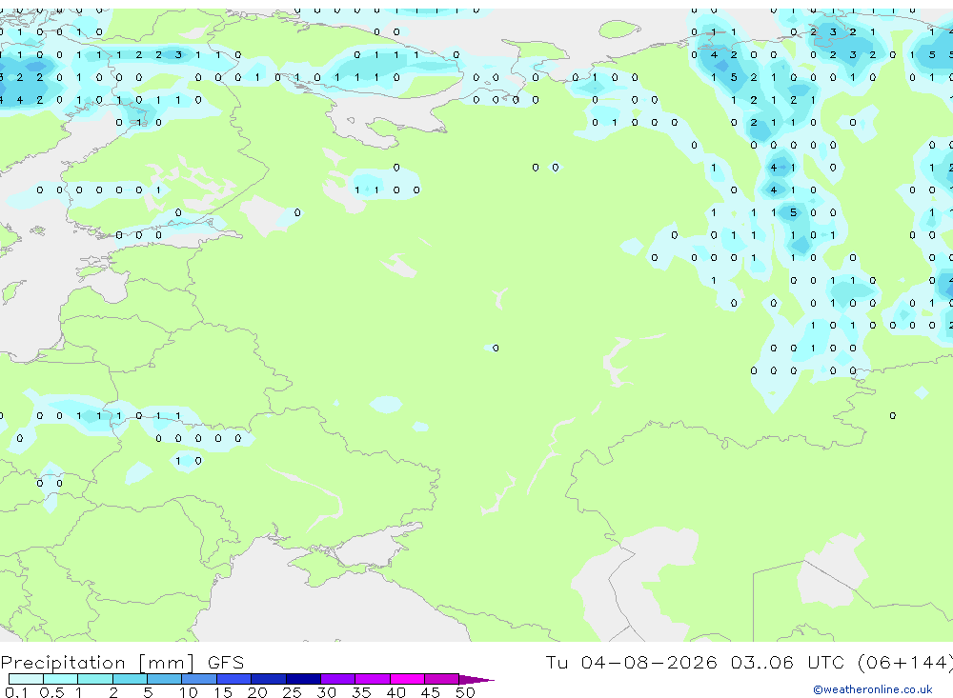This screenshot has width=953, height=698.
Task: Click the legend arrow tip above 50 mm
Action: pyautogui.click(x=477, y=679)
